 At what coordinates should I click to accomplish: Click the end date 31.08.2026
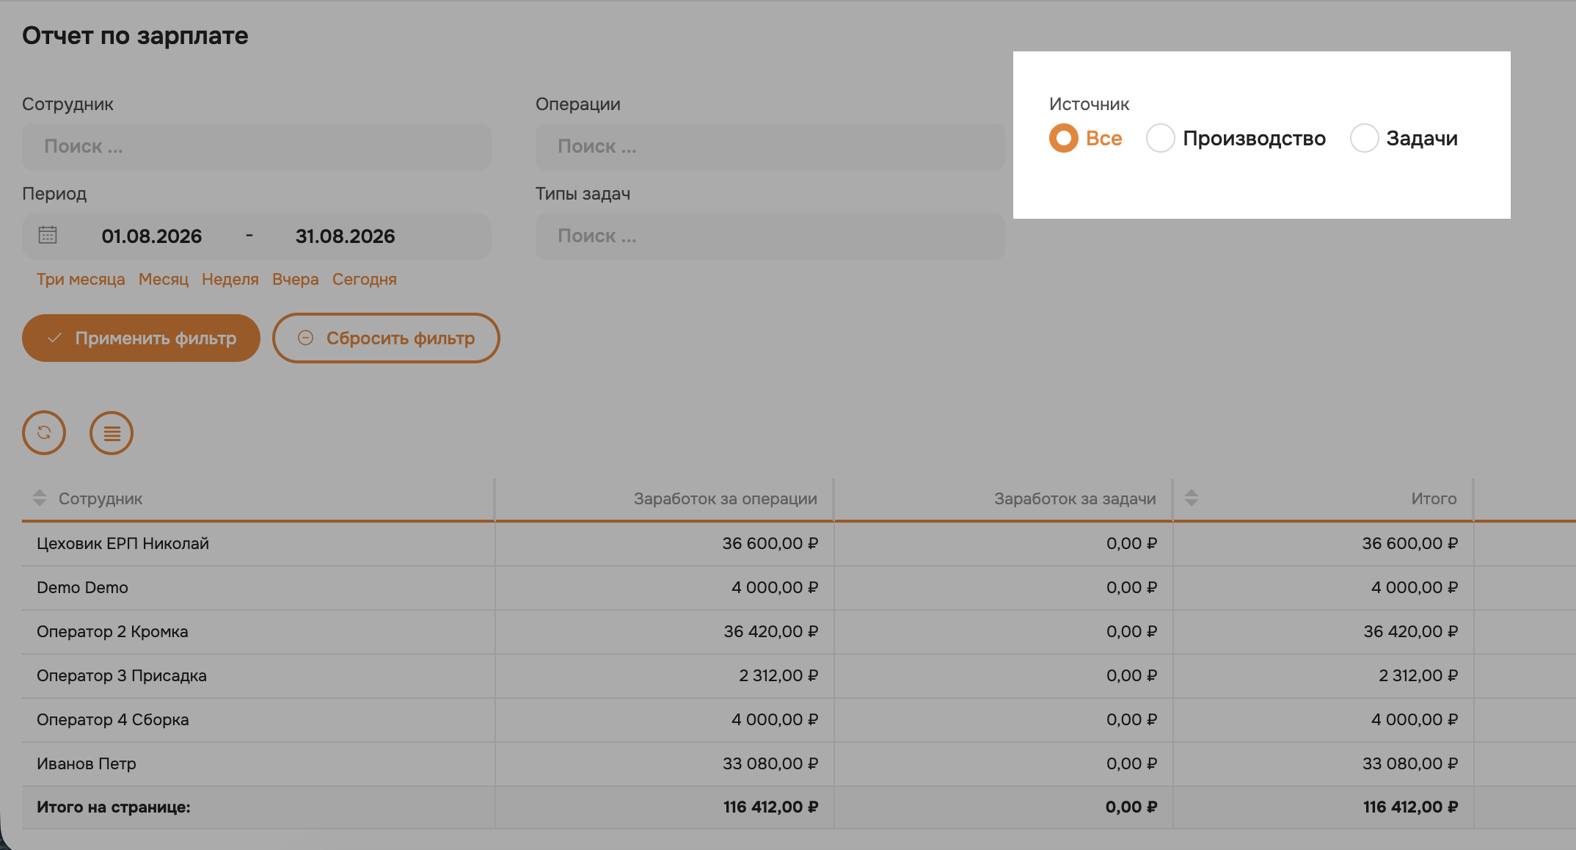click(x=346, y=236)
